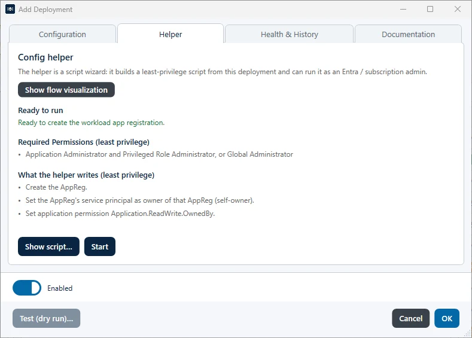Open the Documentation tab
Screen dimensions: 472x338
pyautogui.click(x=408, y=34)
